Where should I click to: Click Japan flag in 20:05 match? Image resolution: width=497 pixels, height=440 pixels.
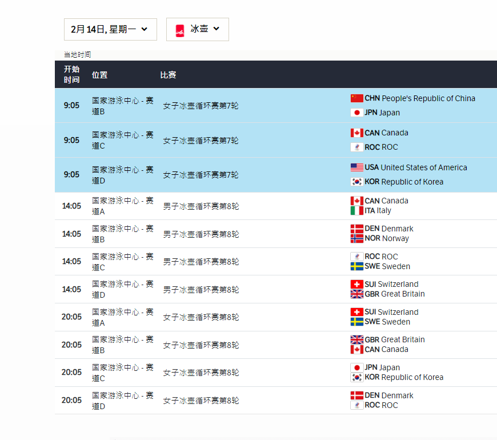point(356,367)
